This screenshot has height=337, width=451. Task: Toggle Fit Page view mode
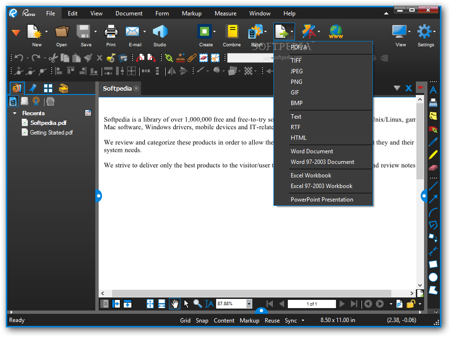(150, 304)
